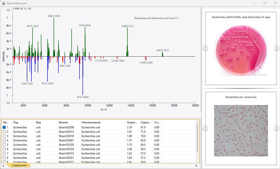Click the results table vertical scrollbar

(197, 138)
